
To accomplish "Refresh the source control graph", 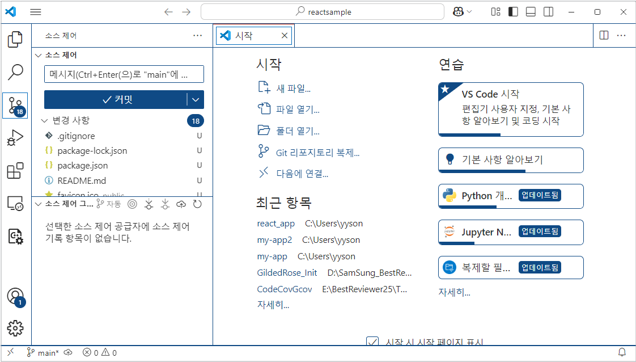I will (197, 204).
